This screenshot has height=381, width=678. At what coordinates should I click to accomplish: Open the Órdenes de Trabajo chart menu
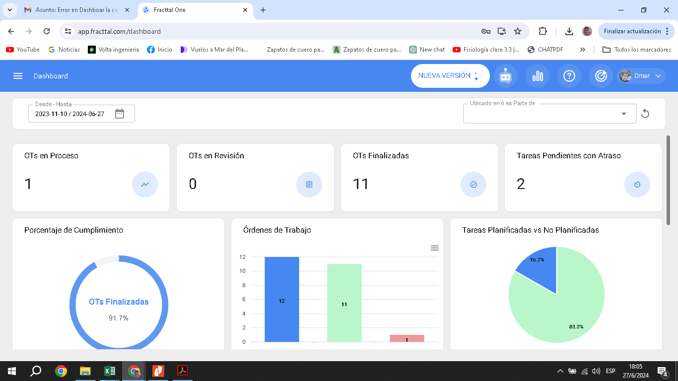[434, 248]
